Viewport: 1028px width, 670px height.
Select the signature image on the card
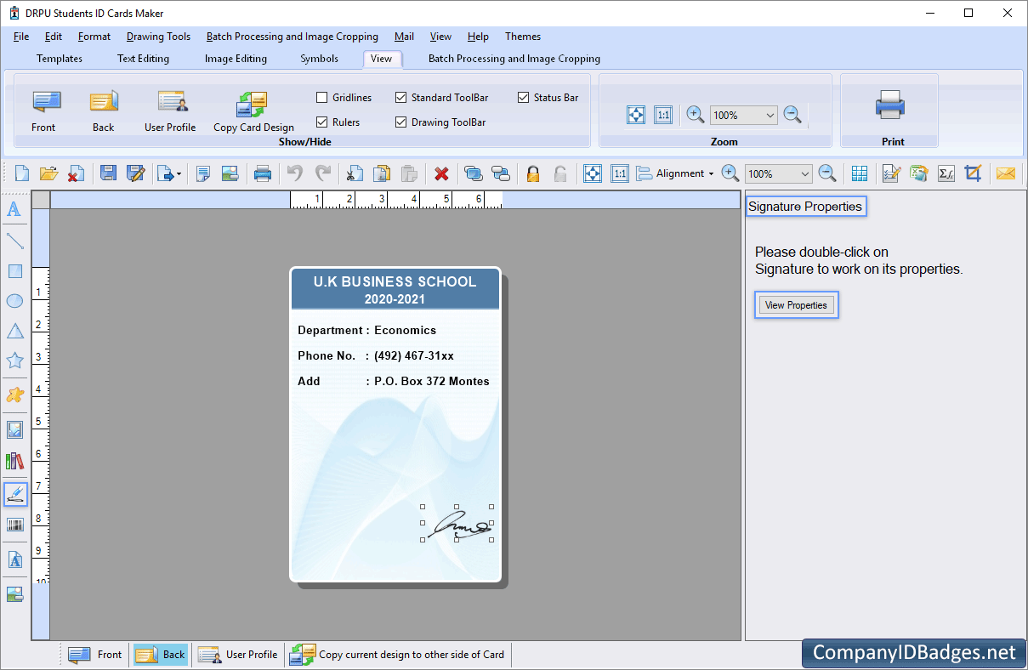[457, 525]
